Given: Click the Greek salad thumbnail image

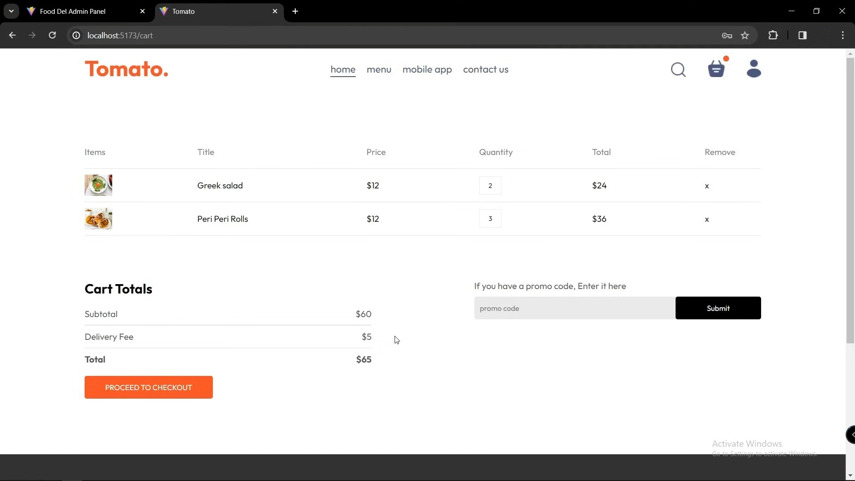Looking at the screenshot, I should pos(98,185).
